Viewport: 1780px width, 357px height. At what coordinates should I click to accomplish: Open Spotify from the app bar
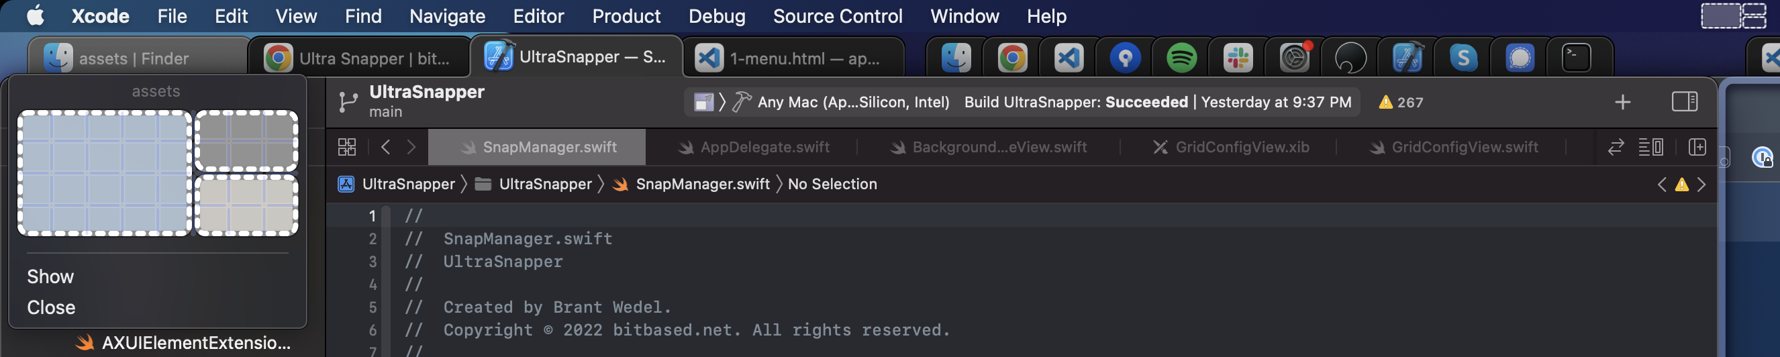(1181, 57)
